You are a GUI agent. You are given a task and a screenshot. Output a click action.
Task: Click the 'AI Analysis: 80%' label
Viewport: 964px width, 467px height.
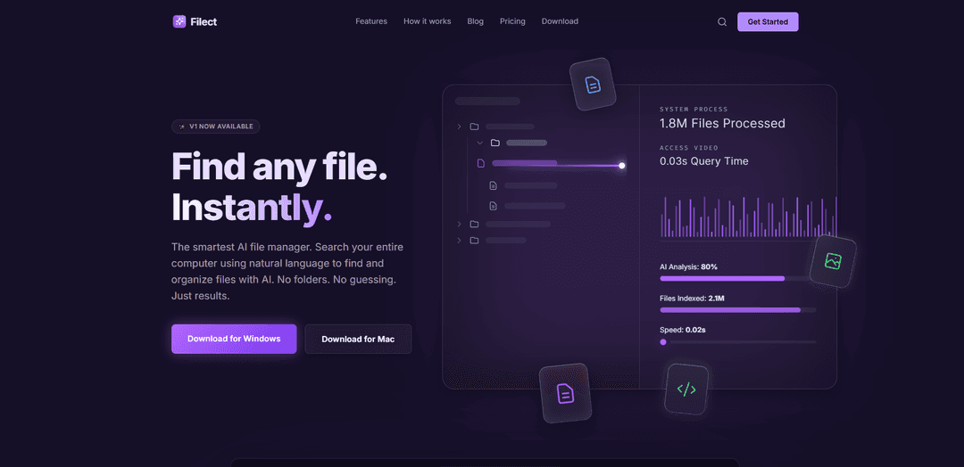pyautogui.click(x=688, y=267)
